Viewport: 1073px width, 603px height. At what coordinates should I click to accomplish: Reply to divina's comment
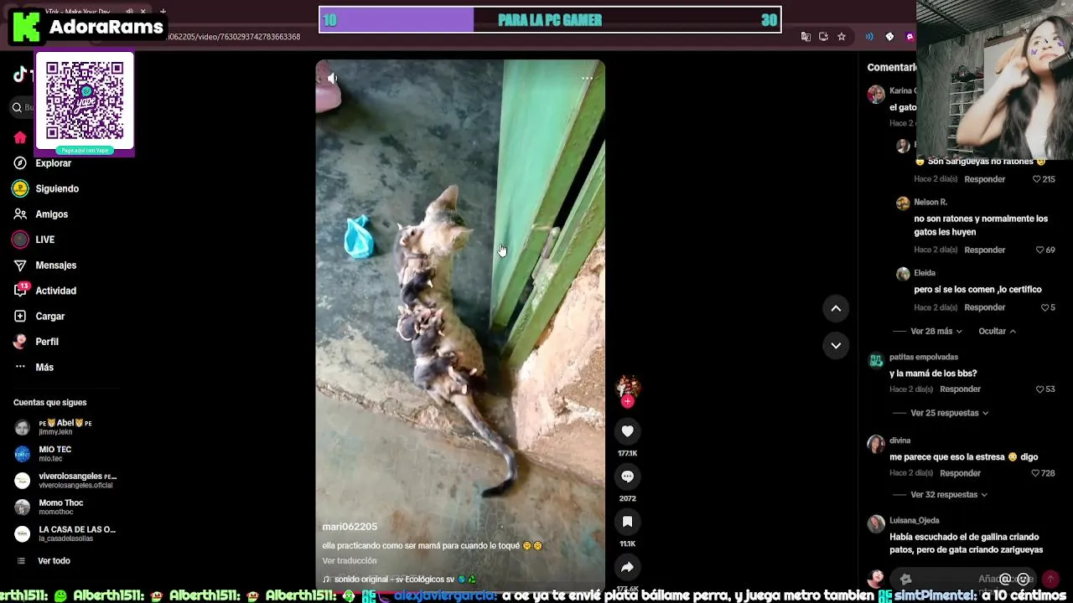[x=960, y=473]
